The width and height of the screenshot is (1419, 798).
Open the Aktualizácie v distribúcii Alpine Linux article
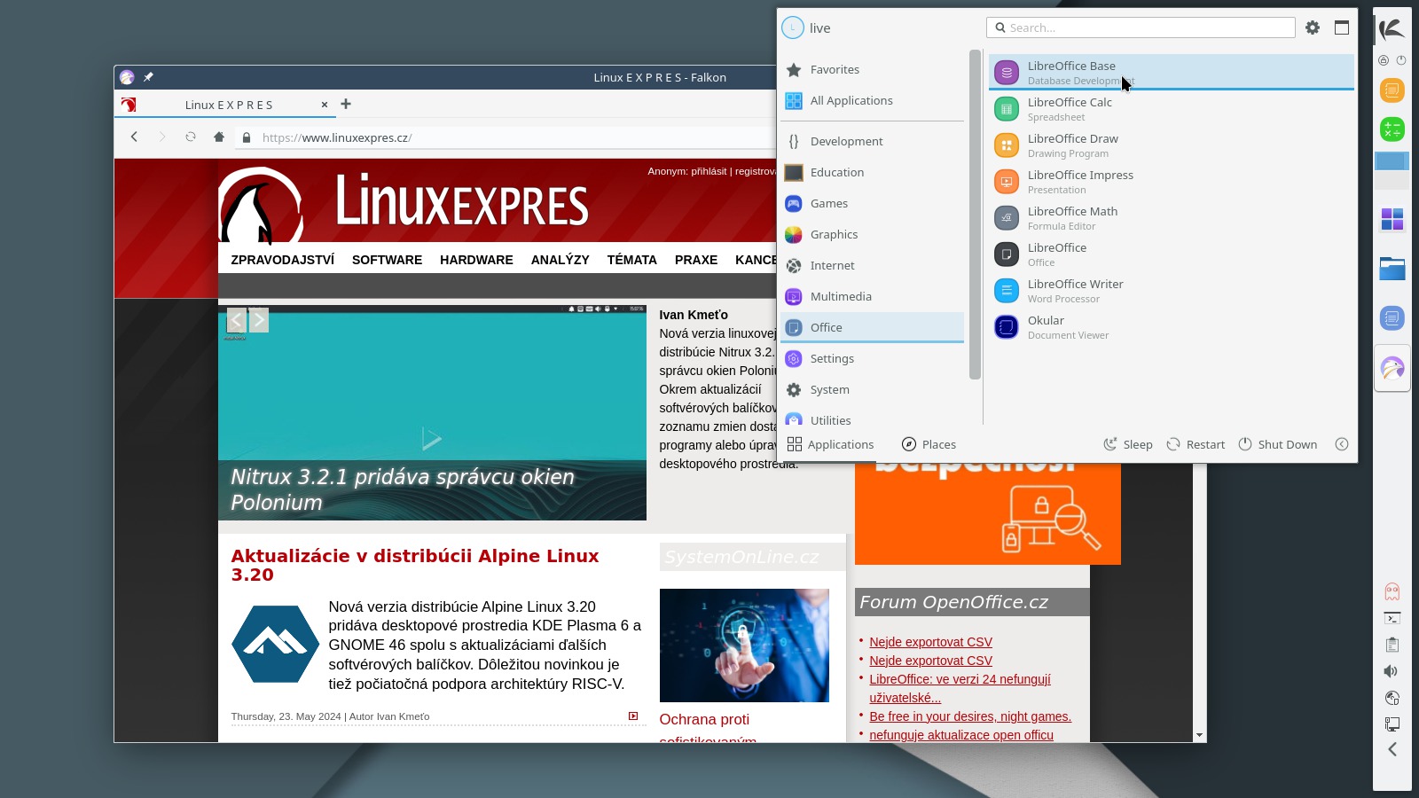(415, 565)
